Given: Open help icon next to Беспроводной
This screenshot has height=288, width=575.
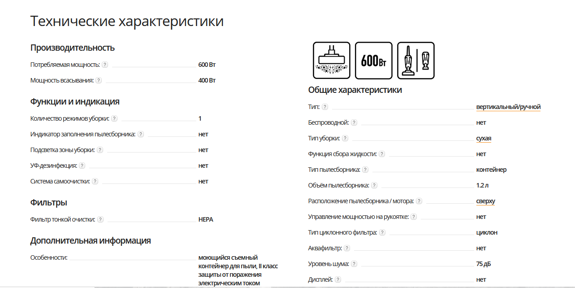Looking at the screenshot, I should [x=354, y=122].
